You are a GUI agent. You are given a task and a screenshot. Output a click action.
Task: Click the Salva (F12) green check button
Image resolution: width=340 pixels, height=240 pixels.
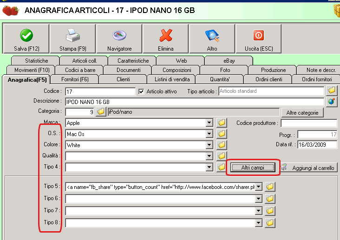26,39
